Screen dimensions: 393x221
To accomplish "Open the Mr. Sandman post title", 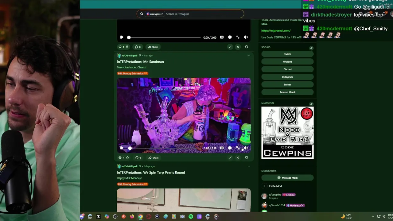I will click(x=140, y=62).
